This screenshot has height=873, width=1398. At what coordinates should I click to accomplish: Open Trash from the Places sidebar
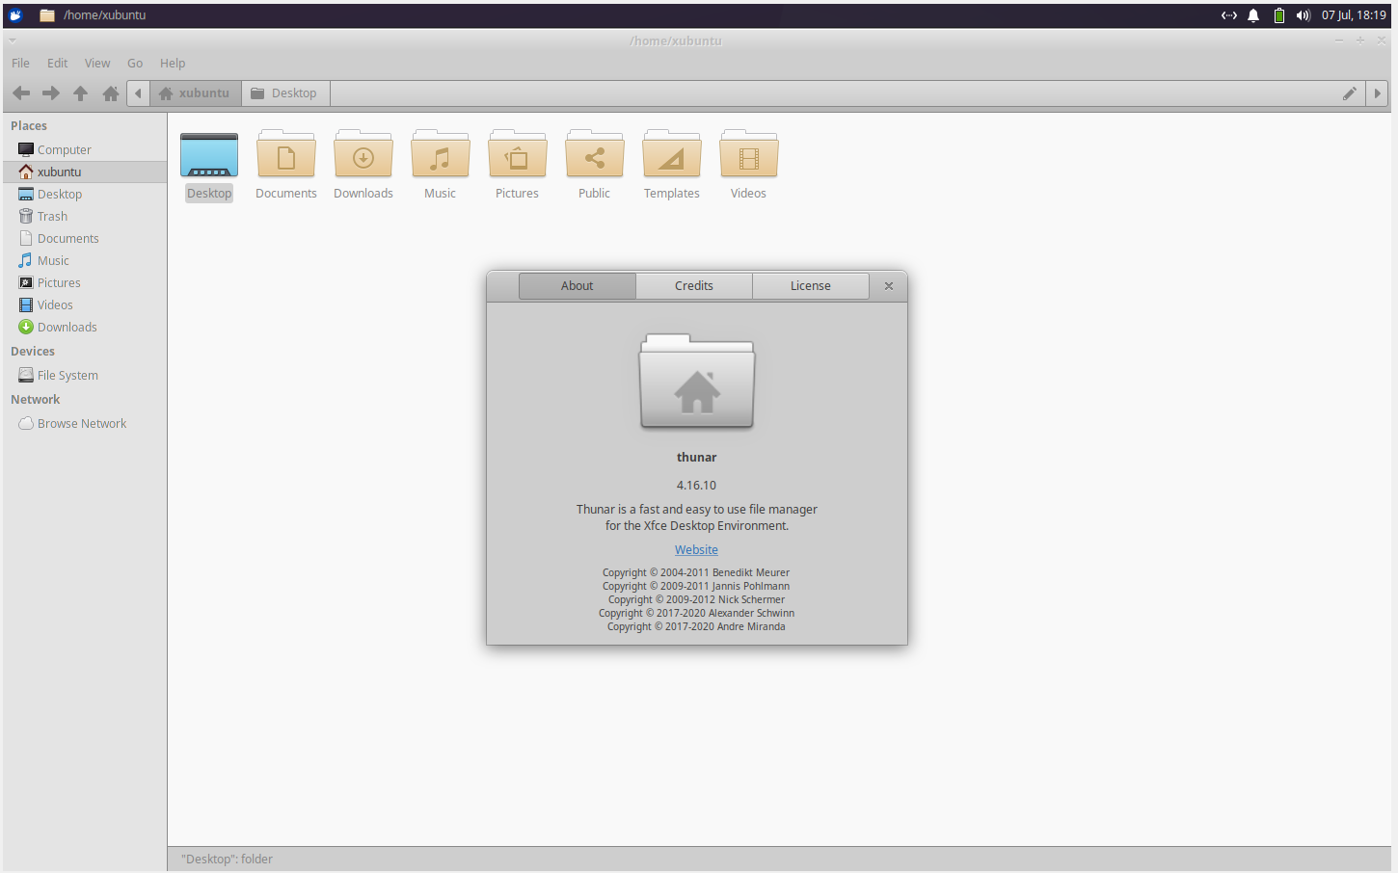(51, 216)
